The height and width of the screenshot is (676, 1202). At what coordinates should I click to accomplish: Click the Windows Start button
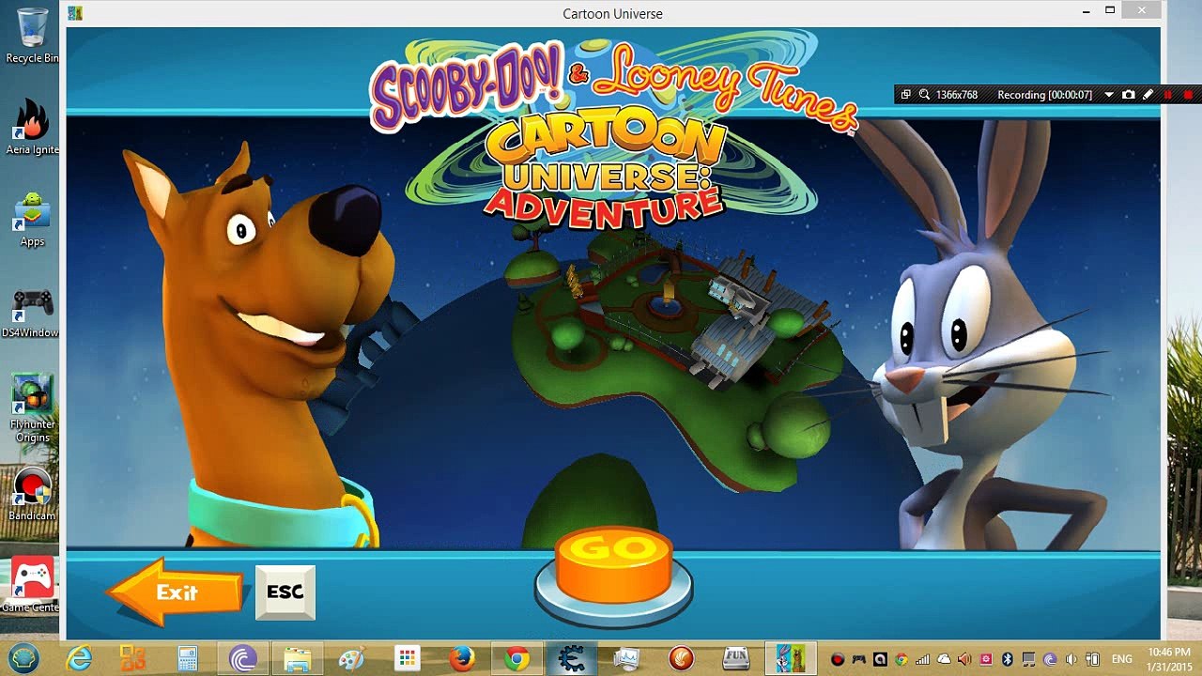pos(25,657)
